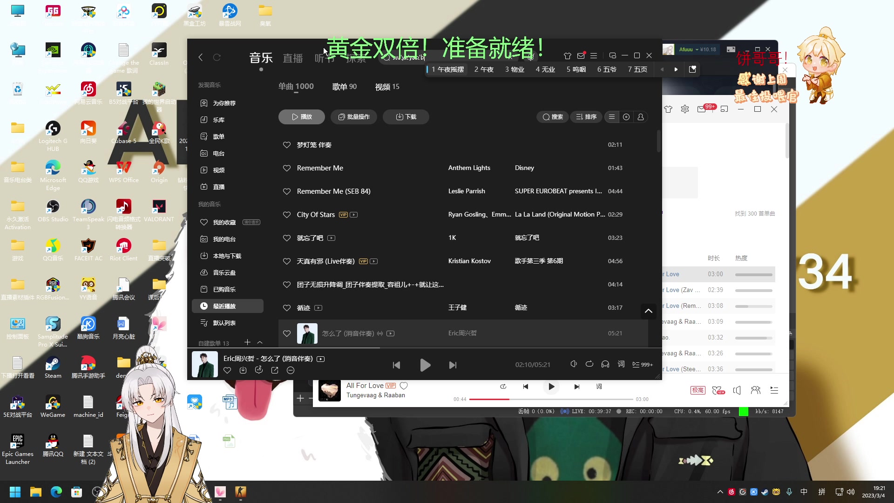Open KuGou headphone listening icon
The width and height of the screenshot is (894, 503).
[x=605, y=364]
